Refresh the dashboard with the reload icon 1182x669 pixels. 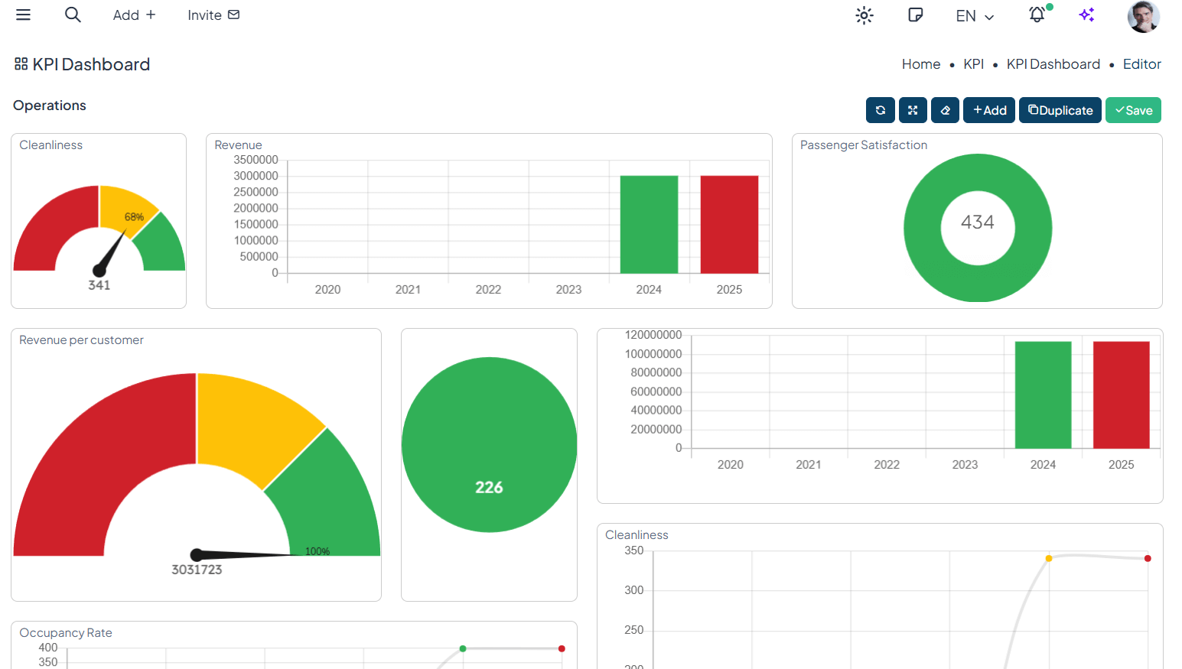881,110
